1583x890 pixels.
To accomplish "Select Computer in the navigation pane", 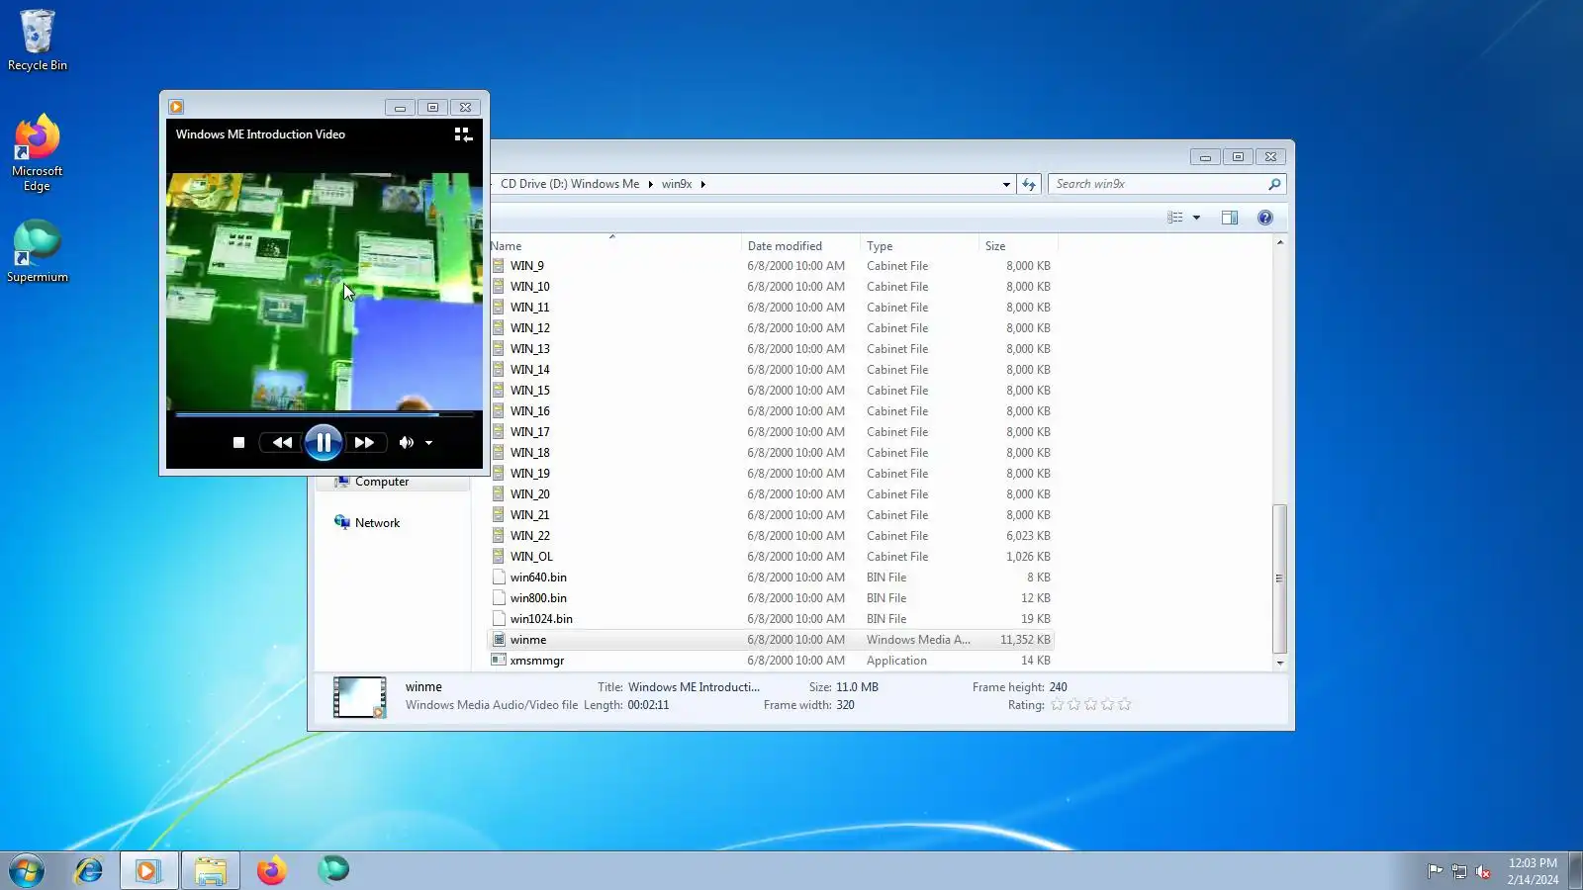I will (381, 482).
